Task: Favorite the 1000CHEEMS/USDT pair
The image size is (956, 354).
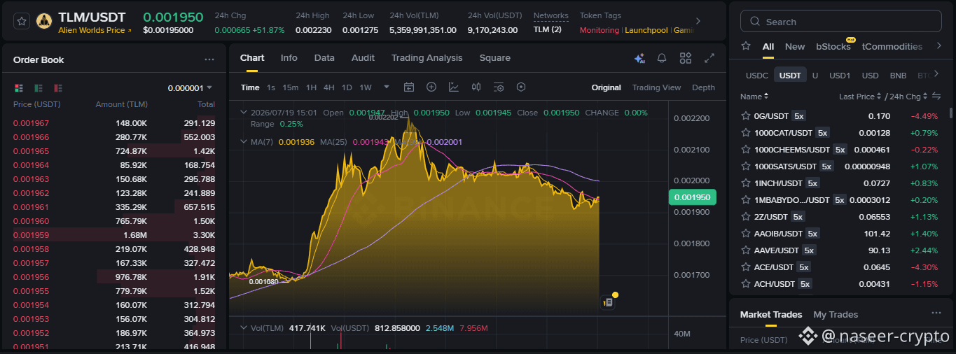Action: (745, 149)
